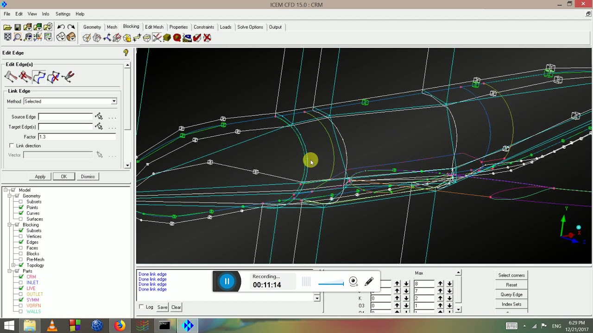Open the Settings menu
The width and height of the screenshot is (593, 333).
(x=63, y=14)
